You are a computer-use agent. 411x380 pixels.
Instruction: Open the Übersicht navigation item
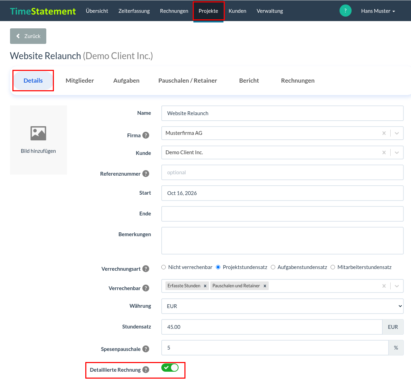(x=97, y=11)
